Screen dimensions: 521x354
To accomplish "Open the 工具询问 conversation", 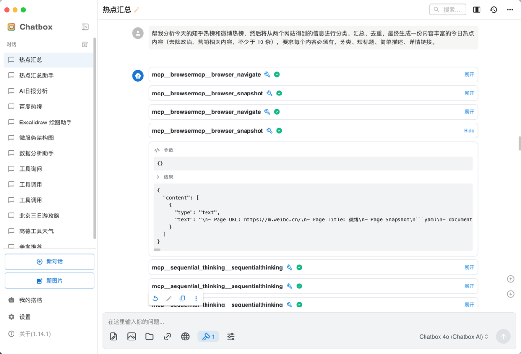I will click(x=48, y=169).
